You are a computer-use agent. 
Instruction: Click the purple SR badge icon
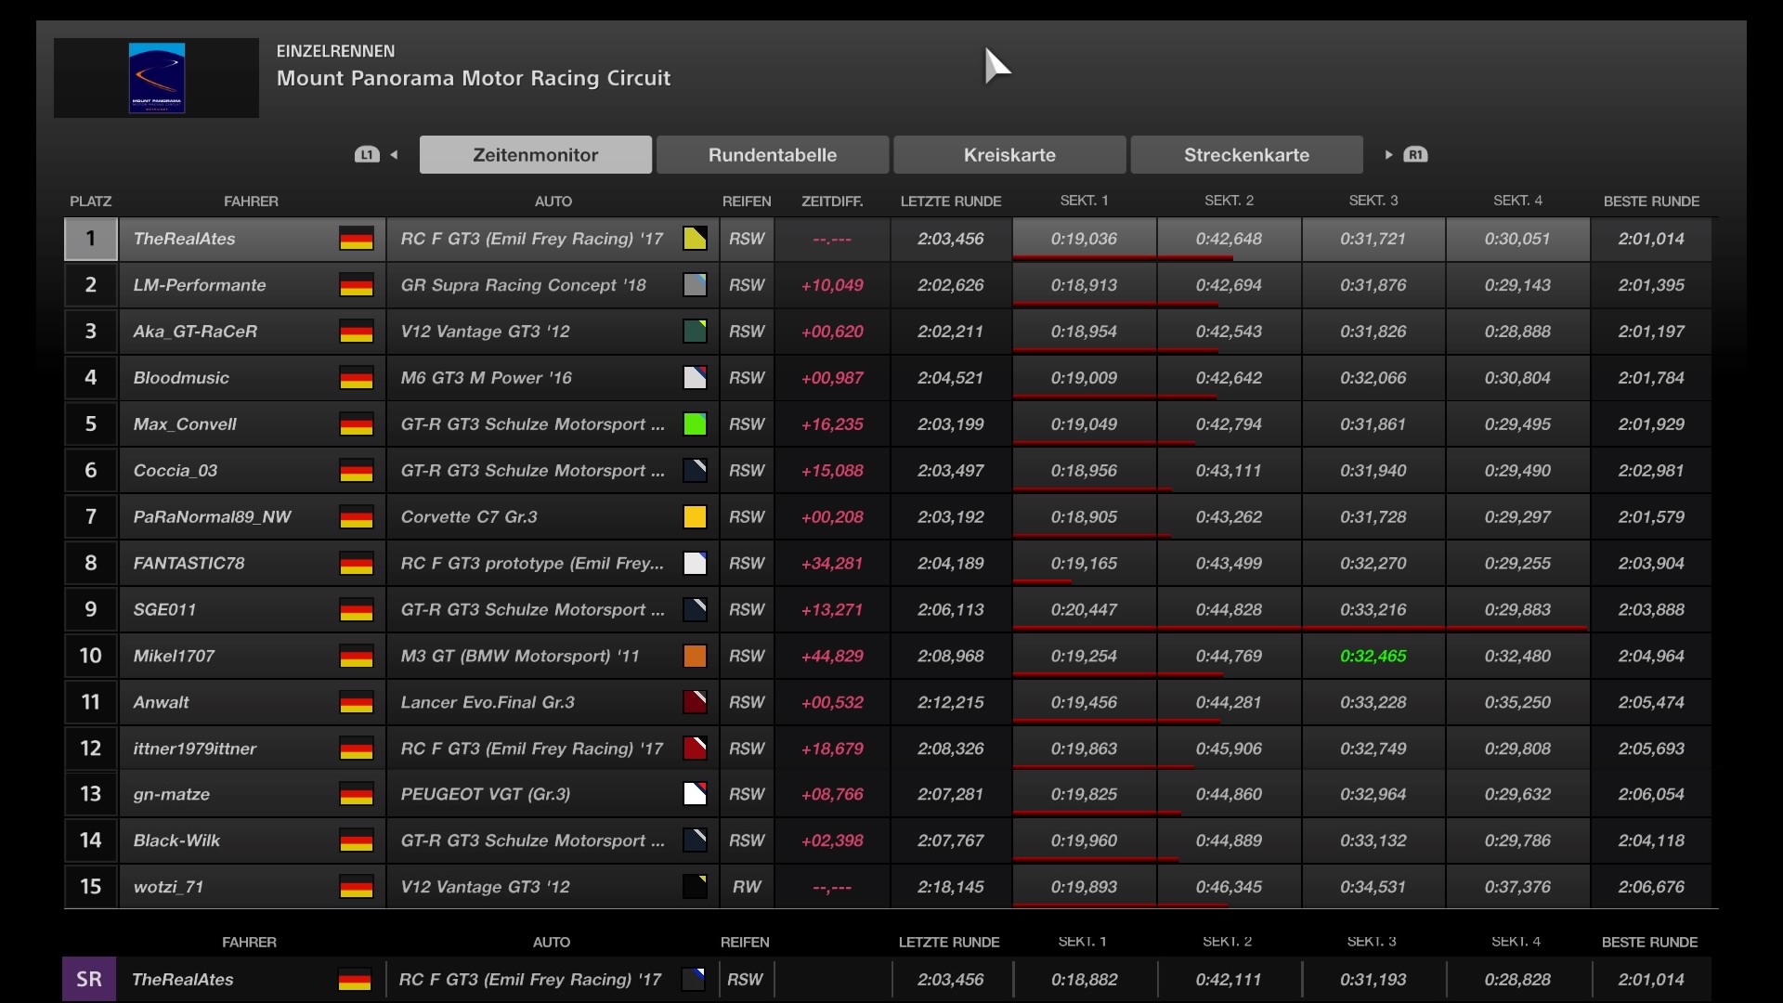89,980
